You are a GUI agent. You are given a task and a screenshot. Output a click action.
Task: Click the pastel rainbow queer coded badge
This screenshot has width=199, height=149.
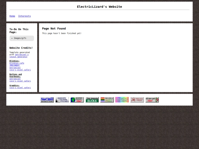coord(122,100)
